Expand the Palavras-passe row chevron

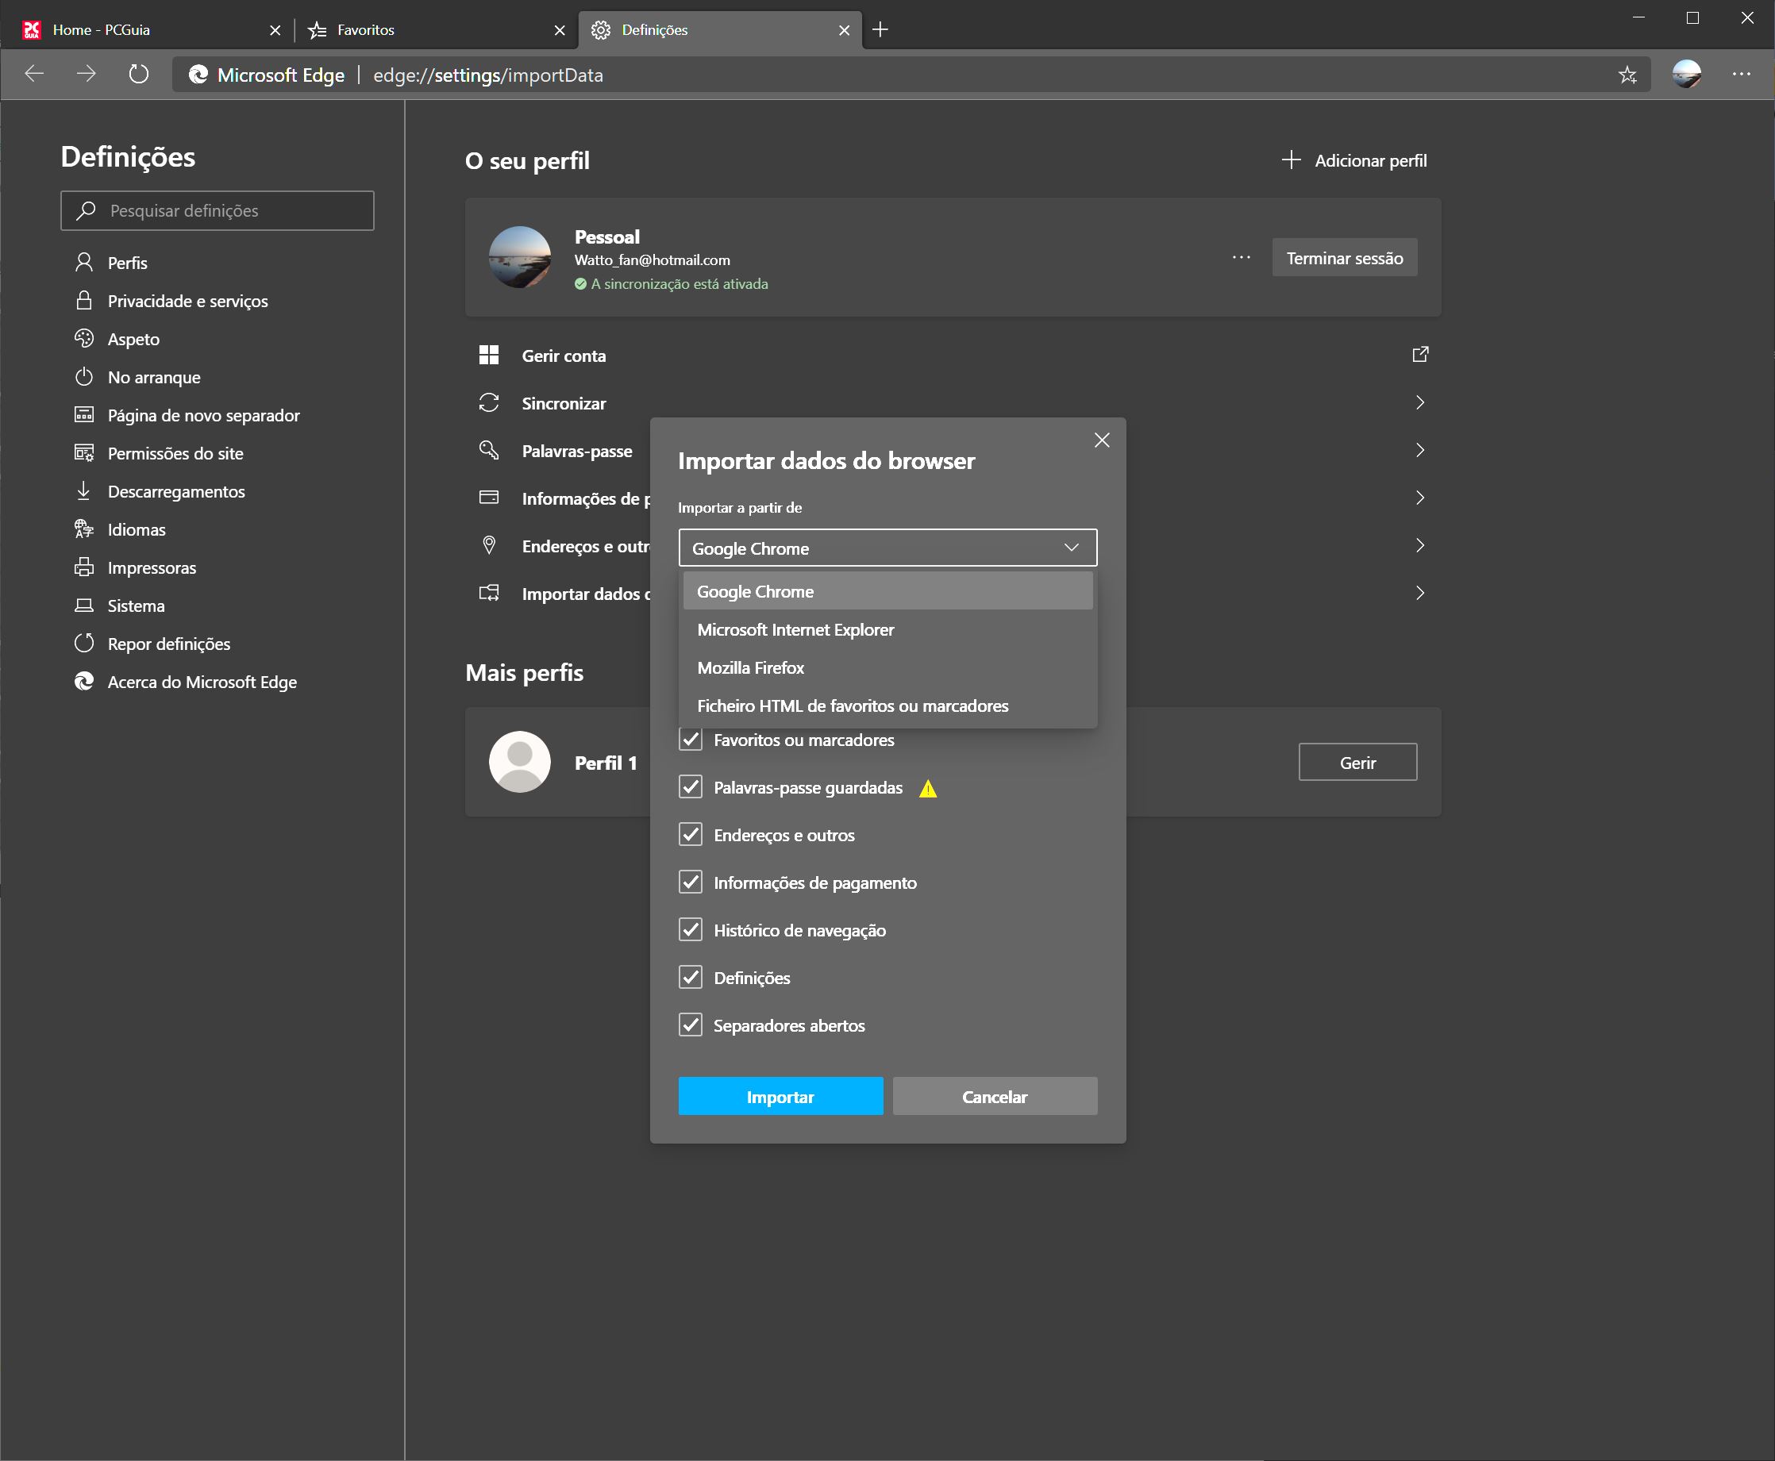tap(1420, 450)
